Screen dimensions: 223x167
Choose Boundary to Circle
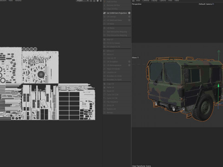(117, 76)
